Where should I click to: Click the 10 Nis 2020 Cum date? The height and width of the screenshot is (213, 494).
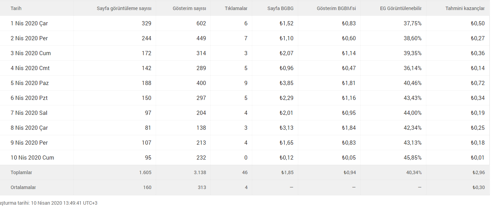pos(32,157)
